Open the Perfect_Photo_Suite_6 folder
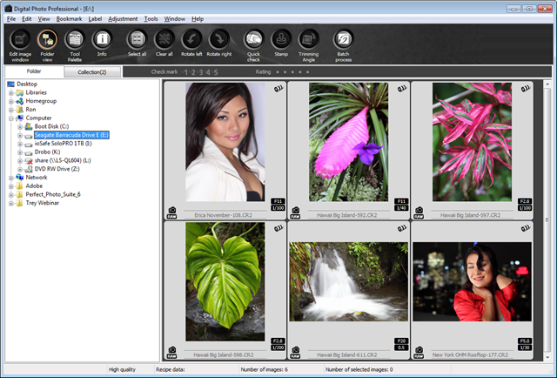 point(53,194)
